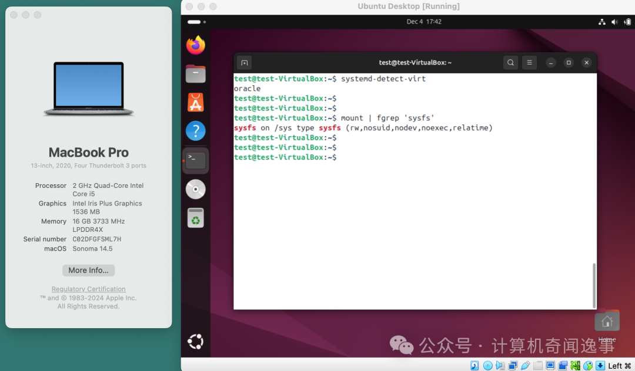
Task: Click the VirtualBox audio status icon
Action: (x=500, y=366)
